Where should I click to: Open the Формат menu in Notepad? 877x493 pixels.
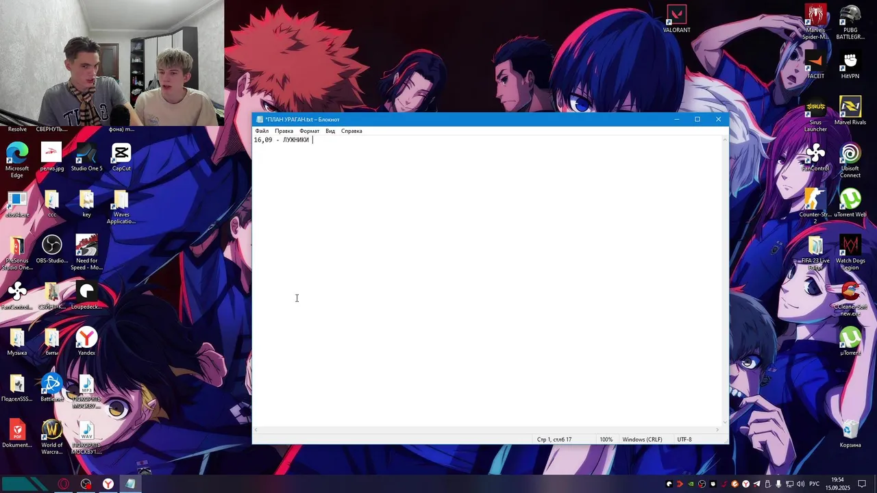tap(309, 131)
